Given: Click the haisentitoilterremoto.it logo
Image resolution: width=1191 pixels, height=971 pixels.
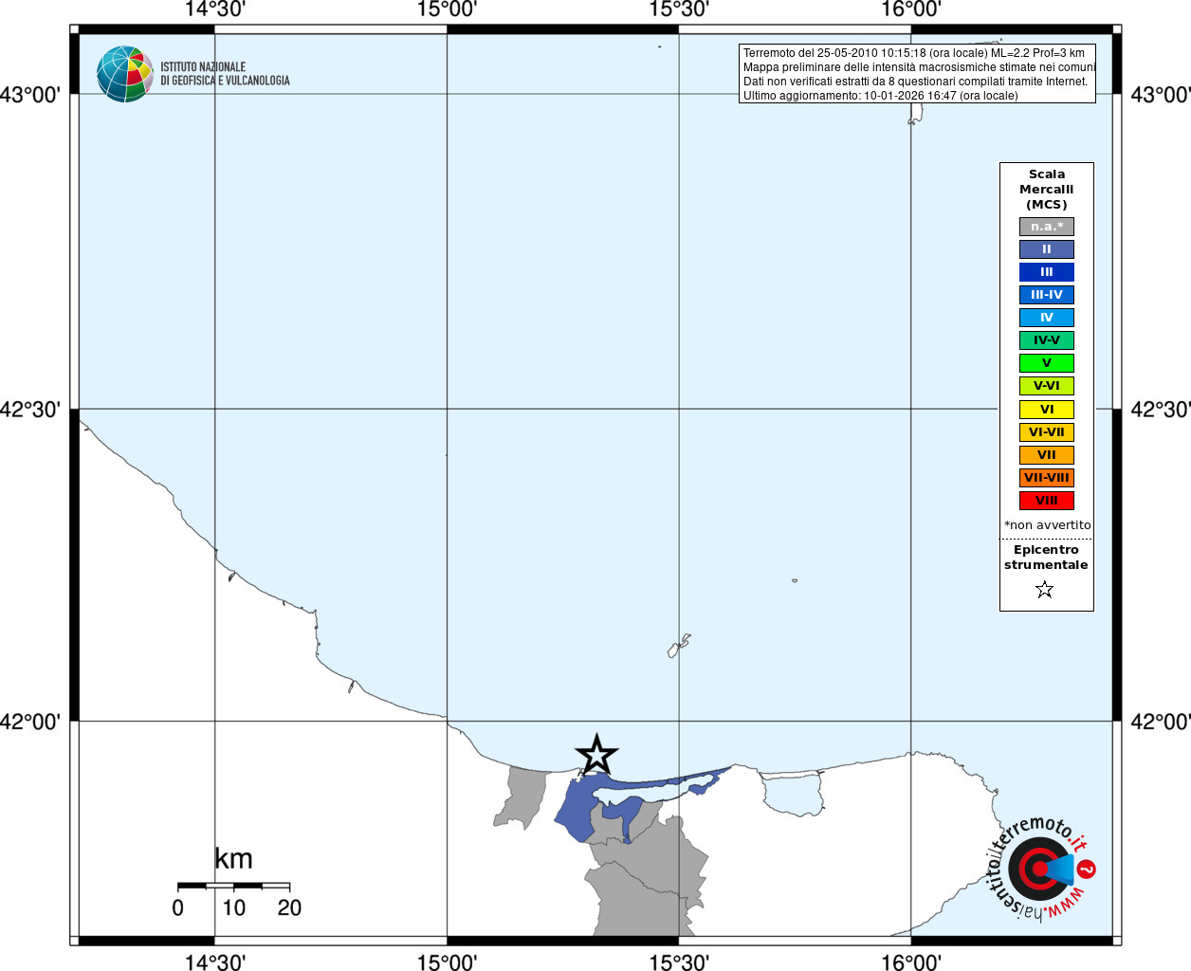Looking at the screenshot, I should 1040,869.
